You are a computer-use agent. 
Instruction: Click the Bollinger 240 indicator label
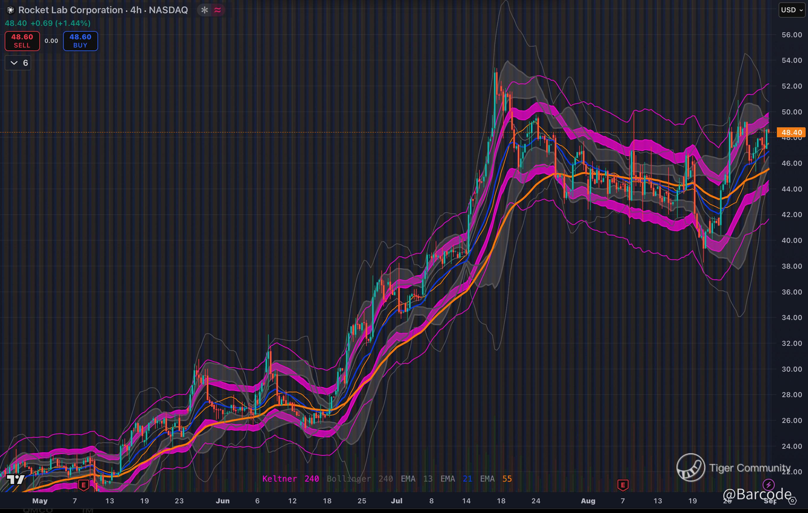point(359,479)
